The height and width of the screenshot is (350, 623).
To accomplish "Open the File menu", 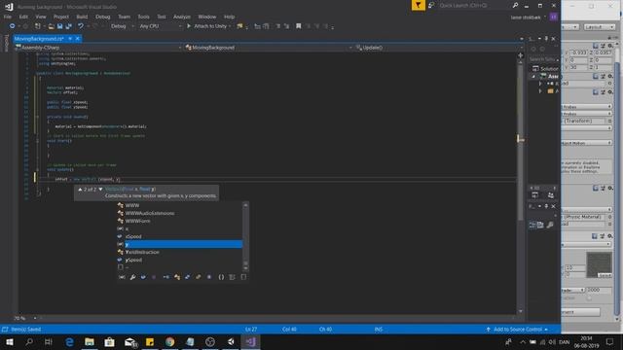I will (x=7, y=17).
